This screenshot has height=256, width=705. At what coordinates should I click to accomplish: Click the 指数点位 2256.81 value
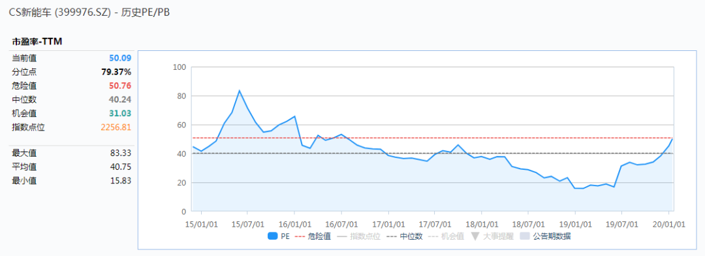[x=116, y=127]
